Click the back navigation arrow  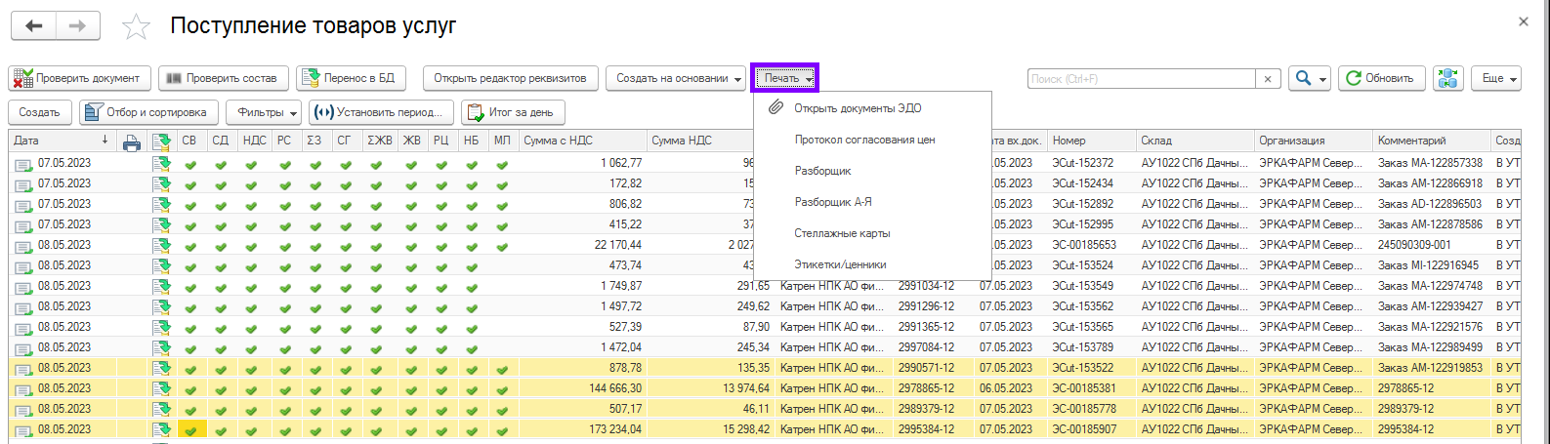[x=34, y=26]
